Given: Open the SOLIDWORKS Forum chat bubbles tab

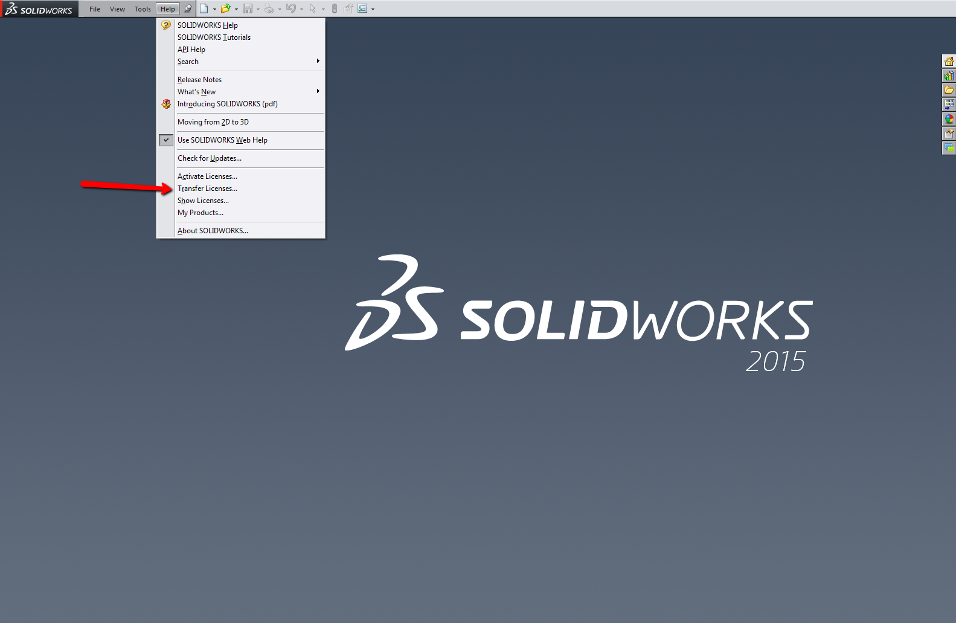Looking at the screenshot, I should (949, 148).
